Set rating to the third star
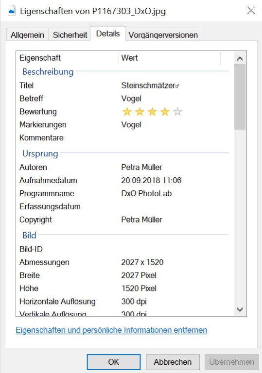 coord(152,112)
